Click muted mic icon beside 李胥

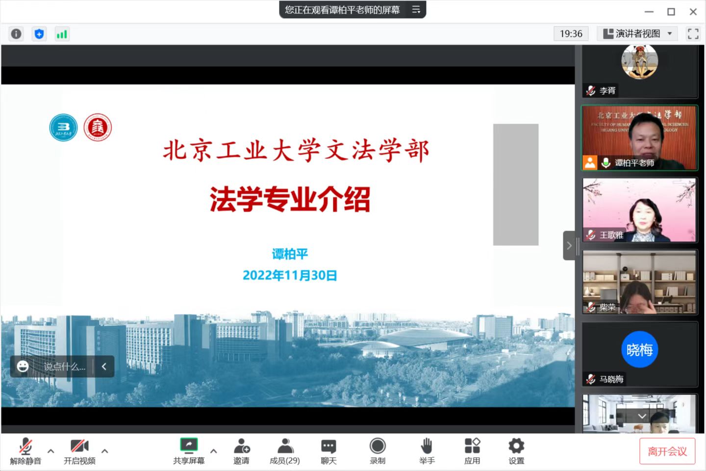591,90
